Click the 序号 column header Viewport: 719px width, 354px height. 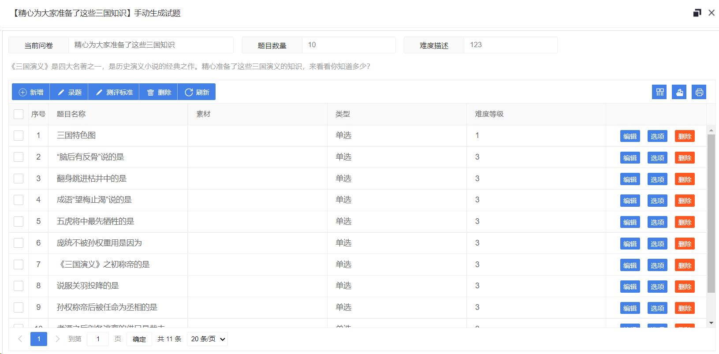click(38, 114)
